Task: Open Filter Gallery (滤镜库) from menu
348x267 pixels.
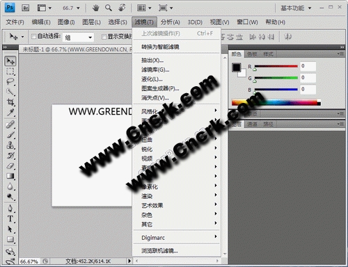Action: tap(176, 70)
